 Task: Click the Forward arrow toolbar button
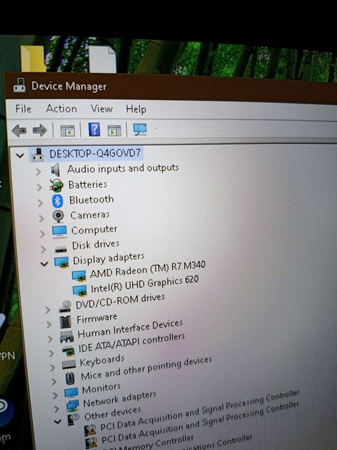[40, 130]
